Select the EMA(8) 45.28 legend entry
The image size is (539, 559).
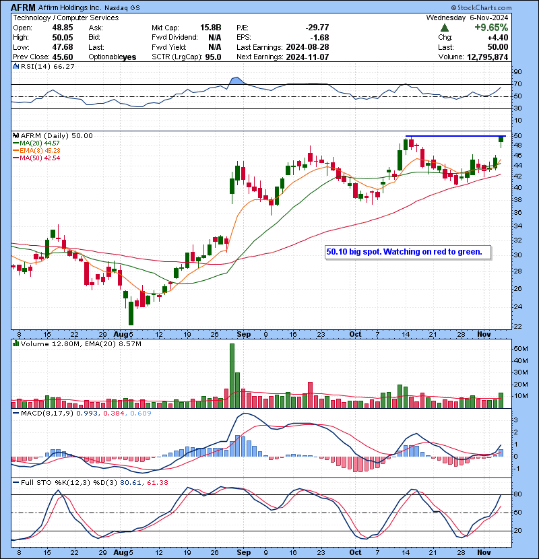(36, 150)
